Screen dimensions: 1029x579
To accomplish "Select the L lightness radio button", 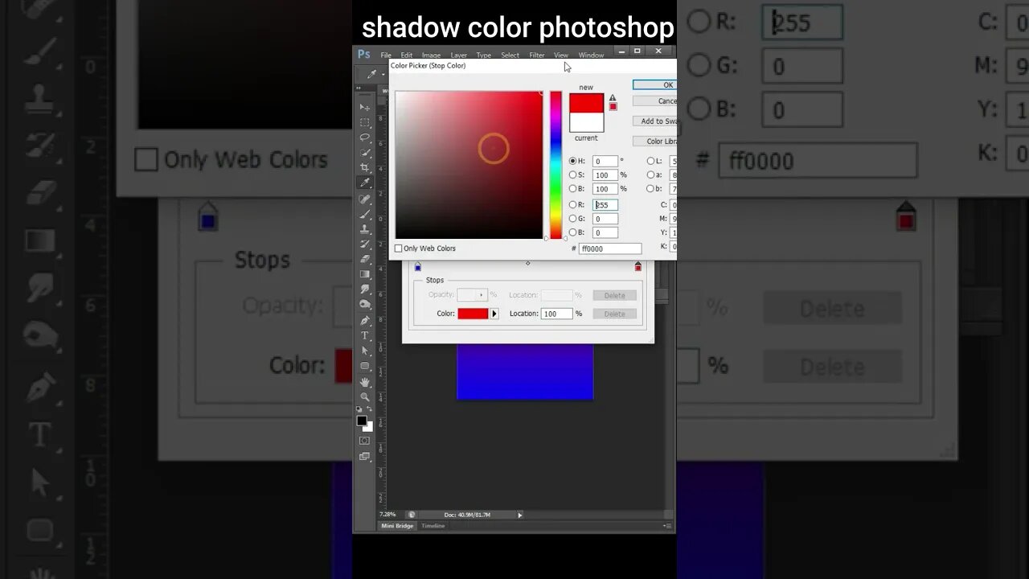I will [650, 161].
